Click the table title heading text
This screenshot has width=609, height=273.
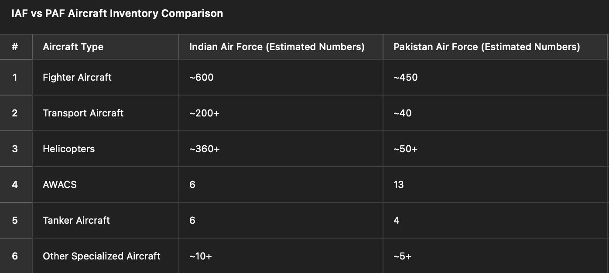click(x=117, y=14)
